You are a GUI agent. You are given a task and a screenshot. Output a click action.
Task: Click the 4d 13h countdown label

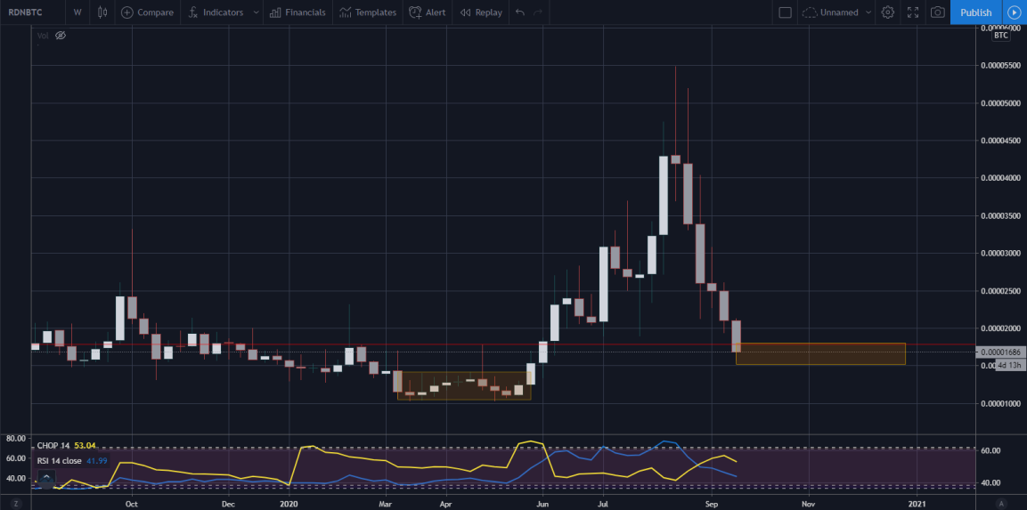tap(1008, 365)
